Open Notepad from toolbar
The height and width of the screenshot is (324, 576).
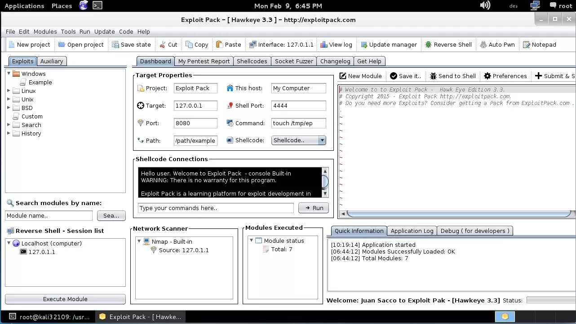(x=539, y=44)
